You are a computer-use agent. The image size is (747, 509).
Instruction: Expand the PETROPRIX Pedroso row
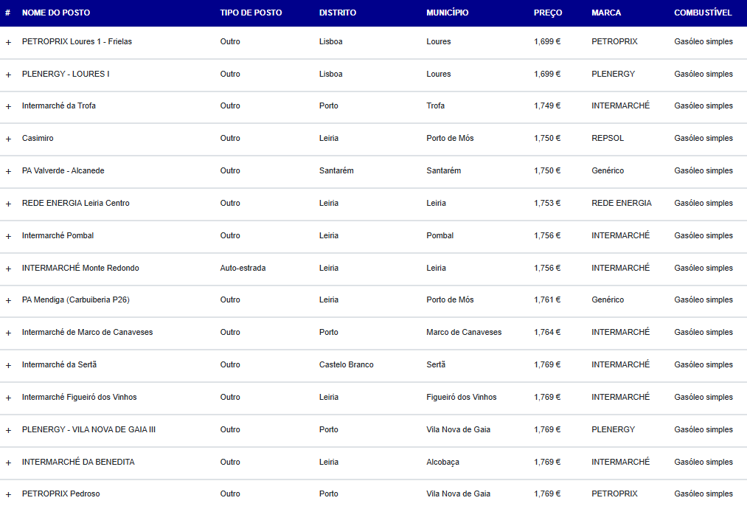click(8, 495)
